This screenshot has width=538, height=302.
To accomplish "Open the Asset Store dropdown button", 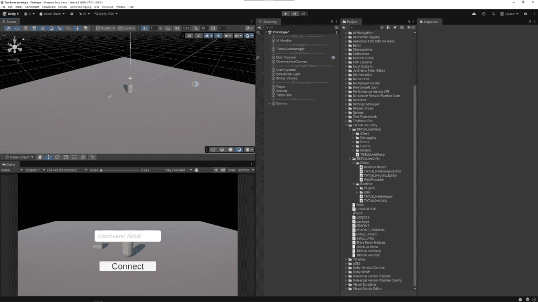I will [x=52, y=14].
